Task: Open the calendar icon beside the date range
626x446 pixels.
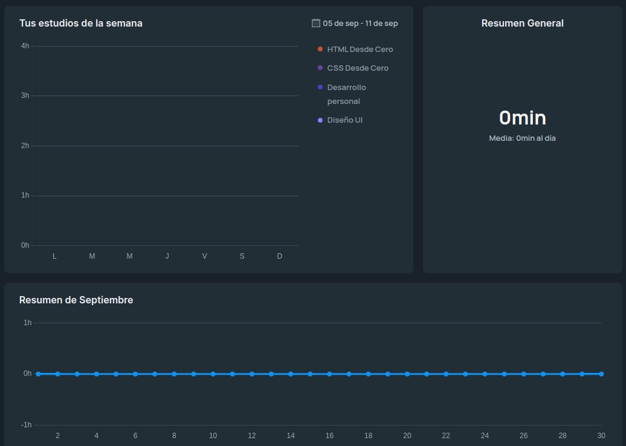Action: [x=316, y=23]
